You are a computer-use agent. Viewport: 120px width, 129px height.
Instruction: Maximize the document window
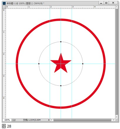pyautogui.click(x=106, y=3)
